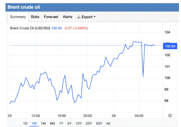Show All available price history
Image resolution: width=181 pixels, height=127 pixels.
pos(108,124)
